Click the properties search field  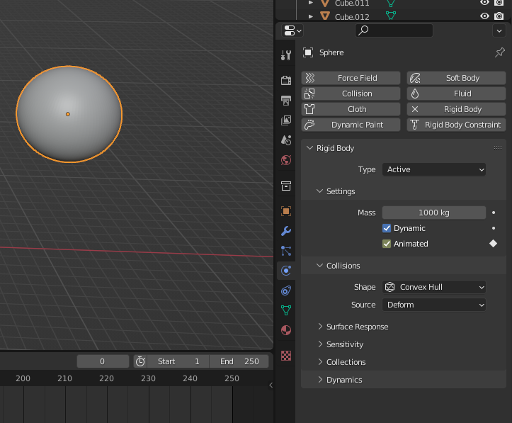tap(394, 30)
